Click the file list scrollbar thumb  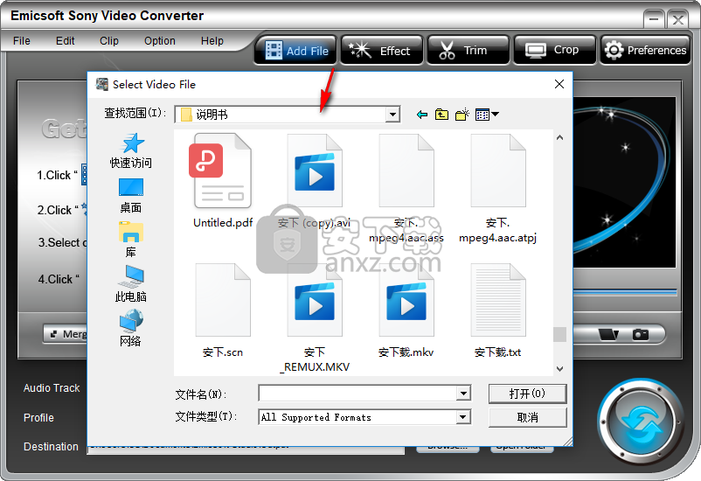click(559, 334)
